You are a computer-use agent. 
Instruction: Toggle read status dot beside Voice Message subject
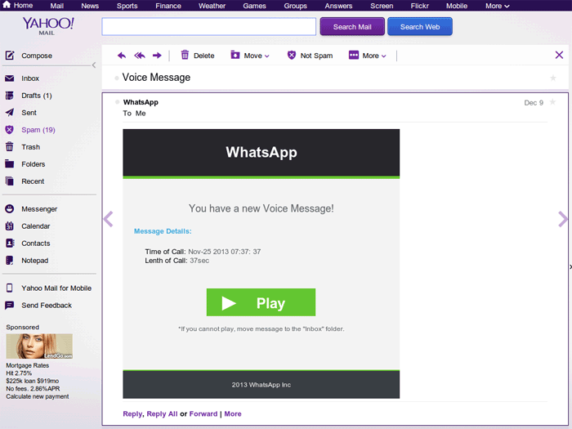tap(117, 78)
